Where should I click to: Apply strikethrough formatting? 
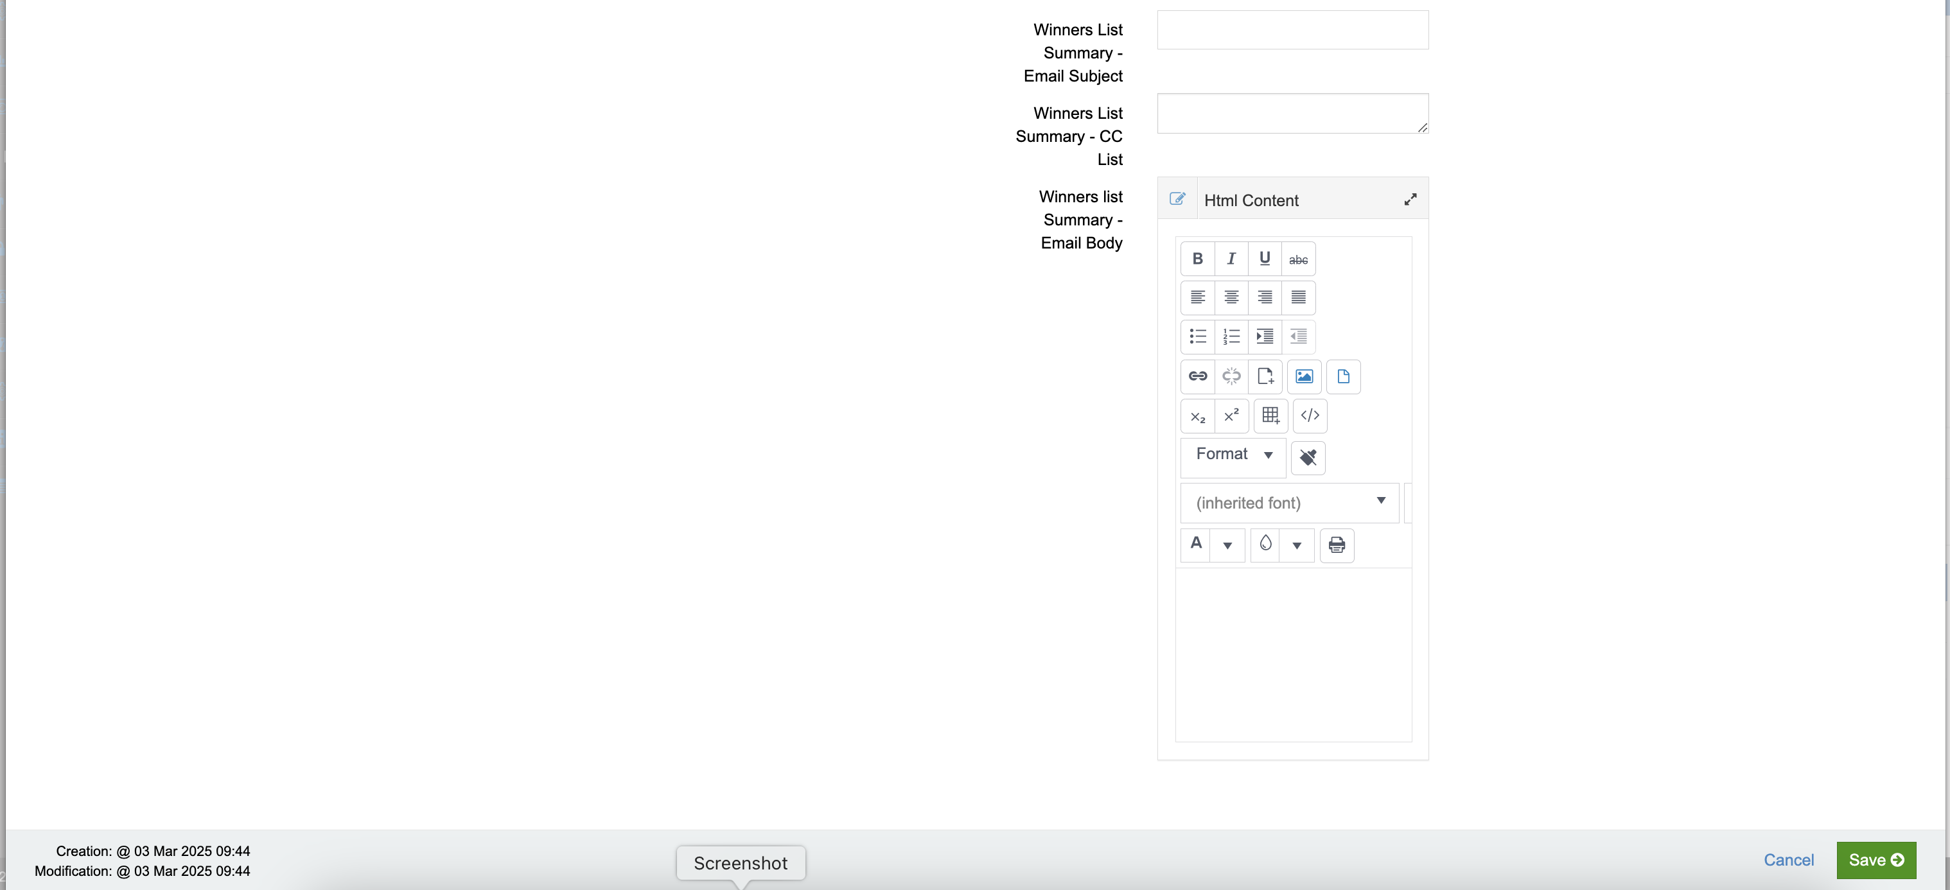1298,259
